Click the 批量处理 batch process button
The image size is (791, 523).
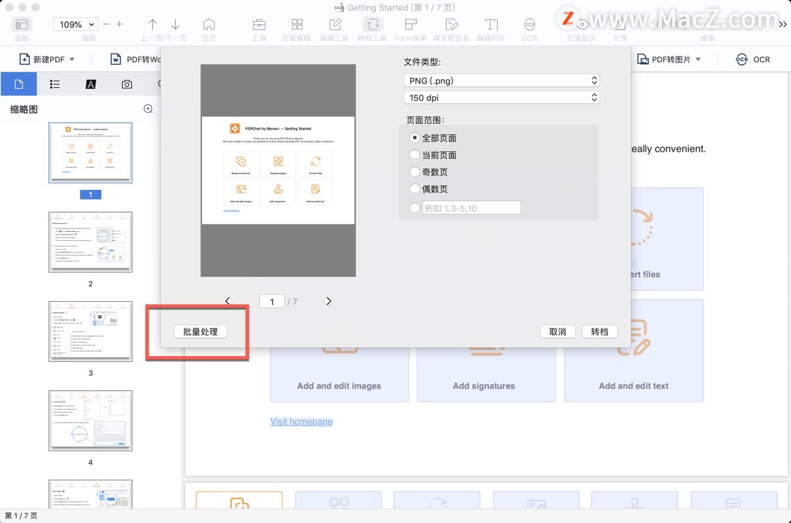point(201,332)
